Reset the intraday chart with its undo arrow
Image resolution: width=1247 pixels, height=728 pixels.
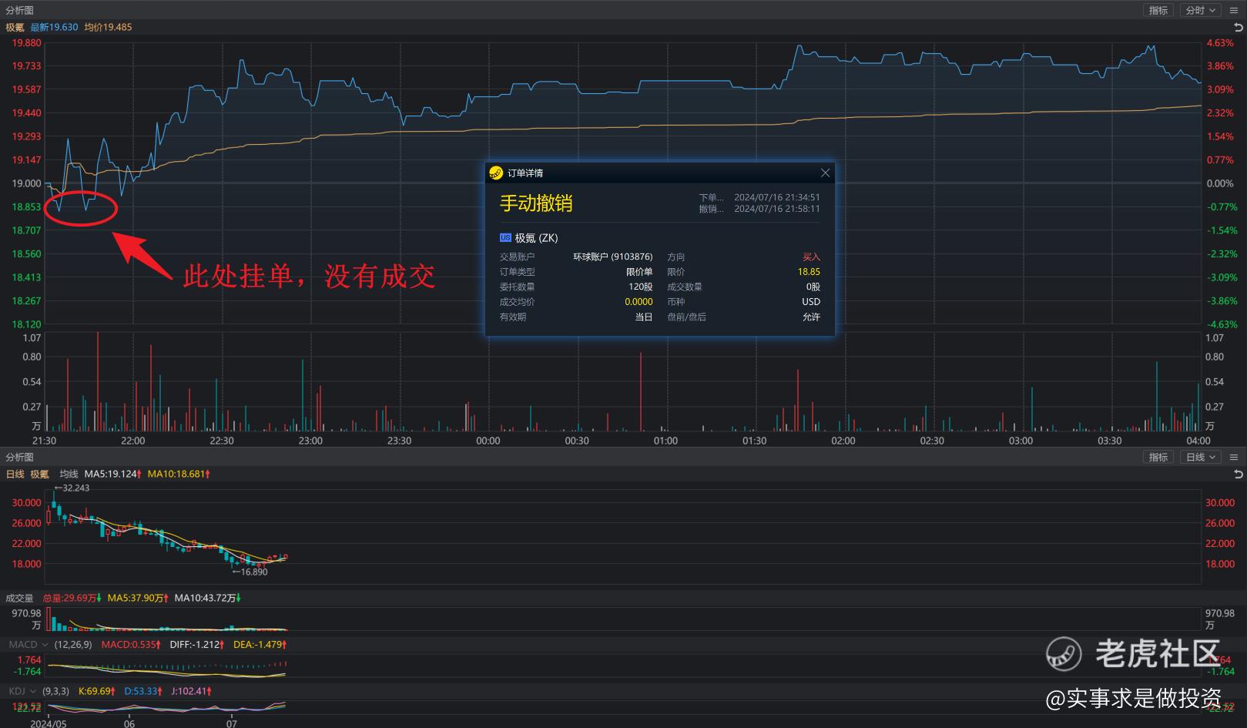pyautogui.click(x=1239, y=27)
